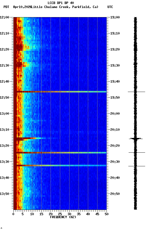Click the '15' frequency axis label
The image size is (147, 231).
tap(41, 214)
